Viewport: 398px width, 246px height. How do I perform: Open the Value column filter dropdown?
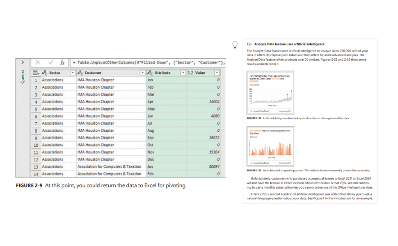click(x=217, y=72)
